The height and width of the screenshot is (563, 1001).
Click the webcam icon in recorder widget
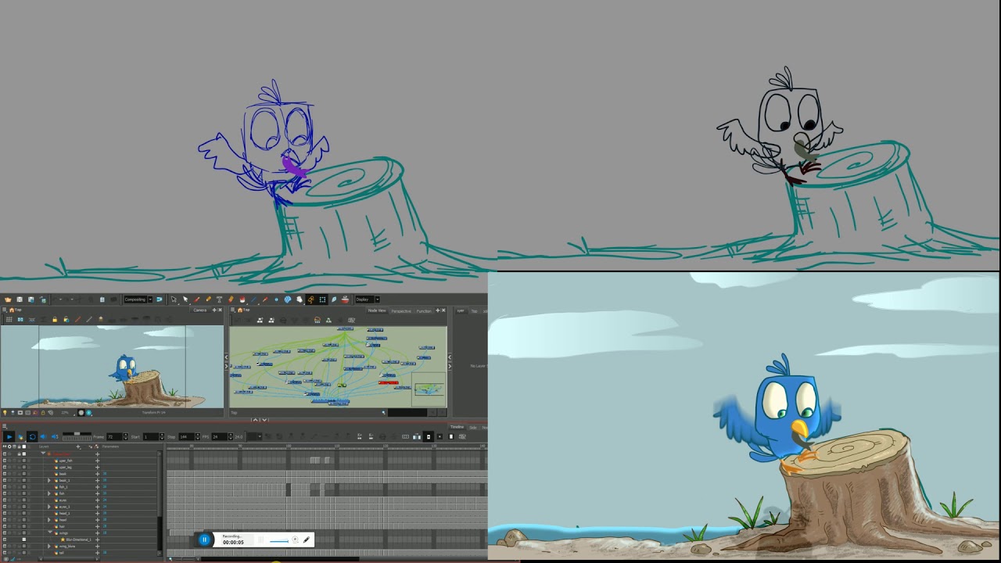tap(295, 539)
